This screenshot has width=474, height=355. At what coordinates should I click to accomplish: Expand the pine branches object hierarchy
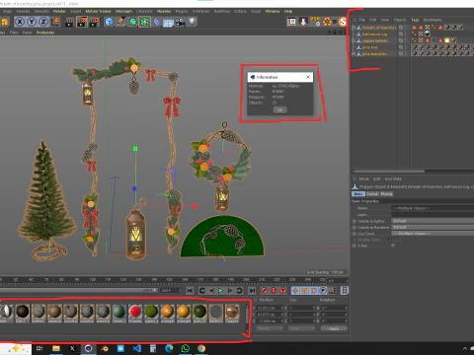tap(354, 54)
